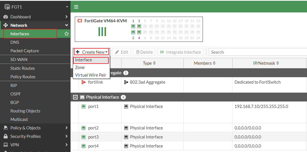The image size is (307, 152).
Task: Click the fortilink aggregate icon
Action: [x=84, y=82]
